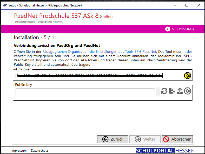Viewport: 205px width, 154px height.
Task: Close the setup window
Action: pyautogui.click(x=199, y=5)
